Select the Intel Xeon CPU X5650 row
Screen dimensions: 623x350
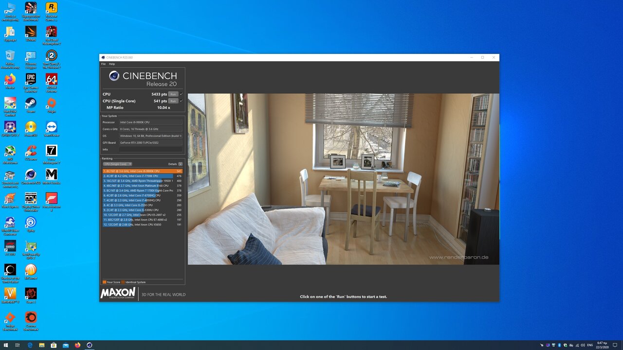[142, 225]
